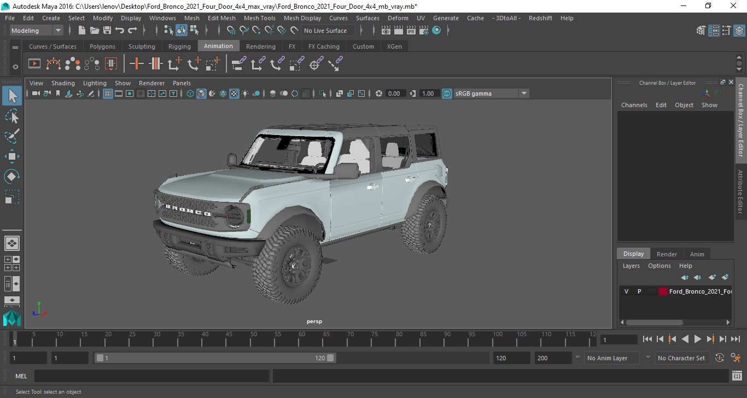Save the scene with the floppy disk icon
The height and width of the screenshot is (398, 747).
(107, 31)
